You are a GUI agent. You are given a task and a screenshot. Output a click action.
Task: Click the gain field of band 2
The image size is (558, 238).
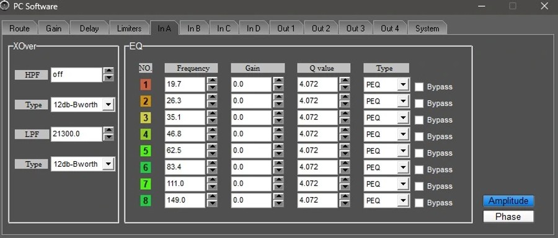pos(251,101)
